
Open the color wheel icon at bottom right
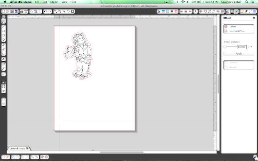(255, 157)
